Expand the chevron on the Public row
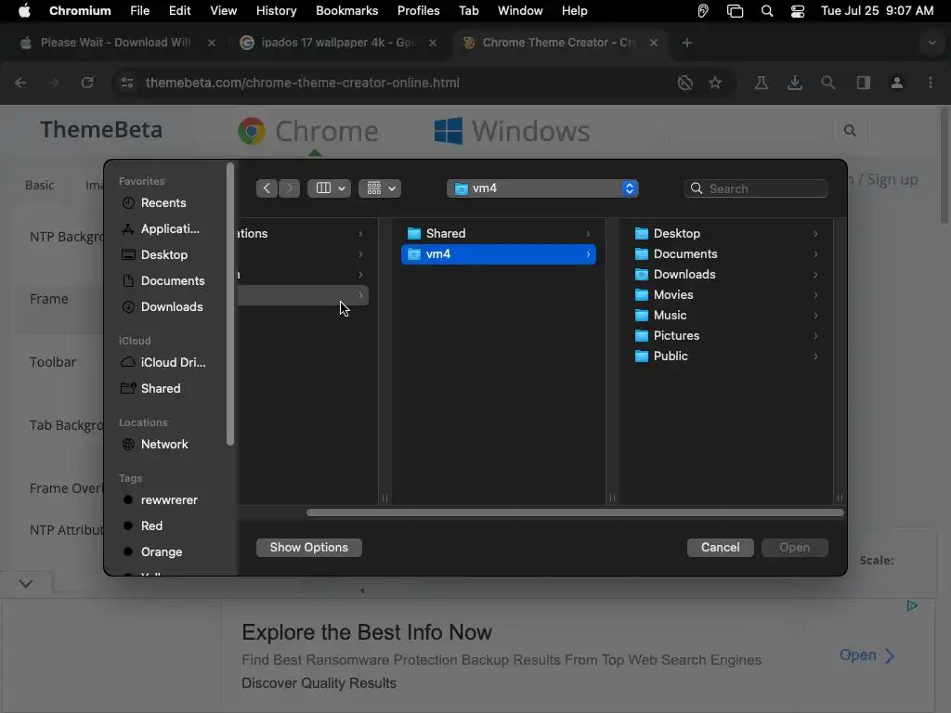Viewport: 951px width, 713px height. 815,356
